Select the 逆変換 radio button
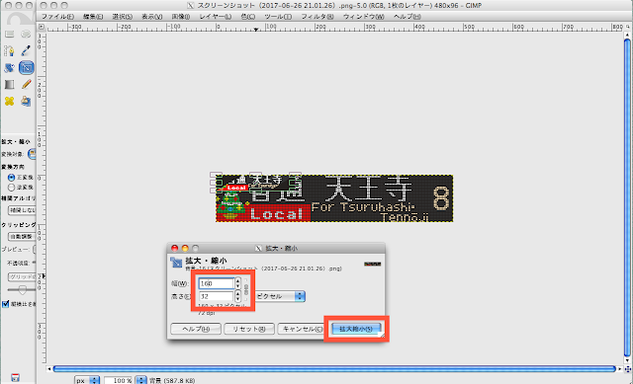633x384 pixels. [11, 188]
